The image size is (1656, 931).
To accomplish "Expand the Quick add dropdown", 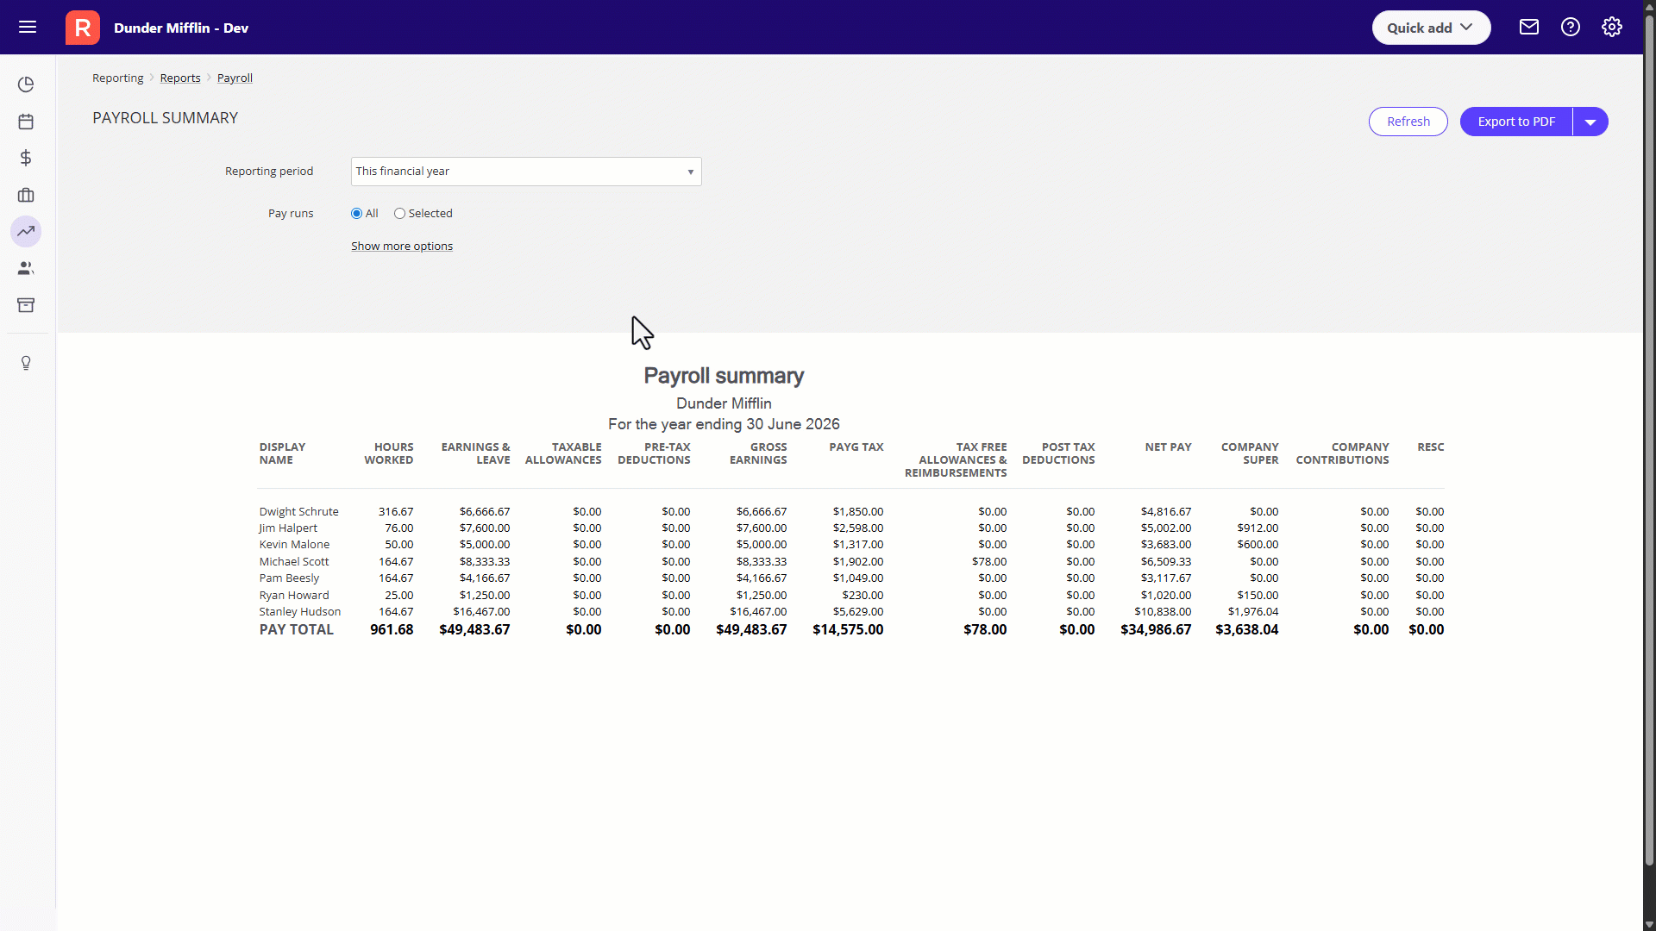I will [x=1430, y=27].
